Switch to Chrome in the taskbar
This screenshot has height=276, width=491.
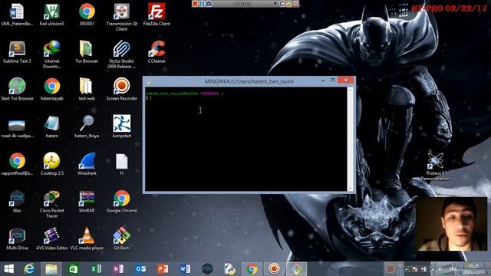click(252, 269)
